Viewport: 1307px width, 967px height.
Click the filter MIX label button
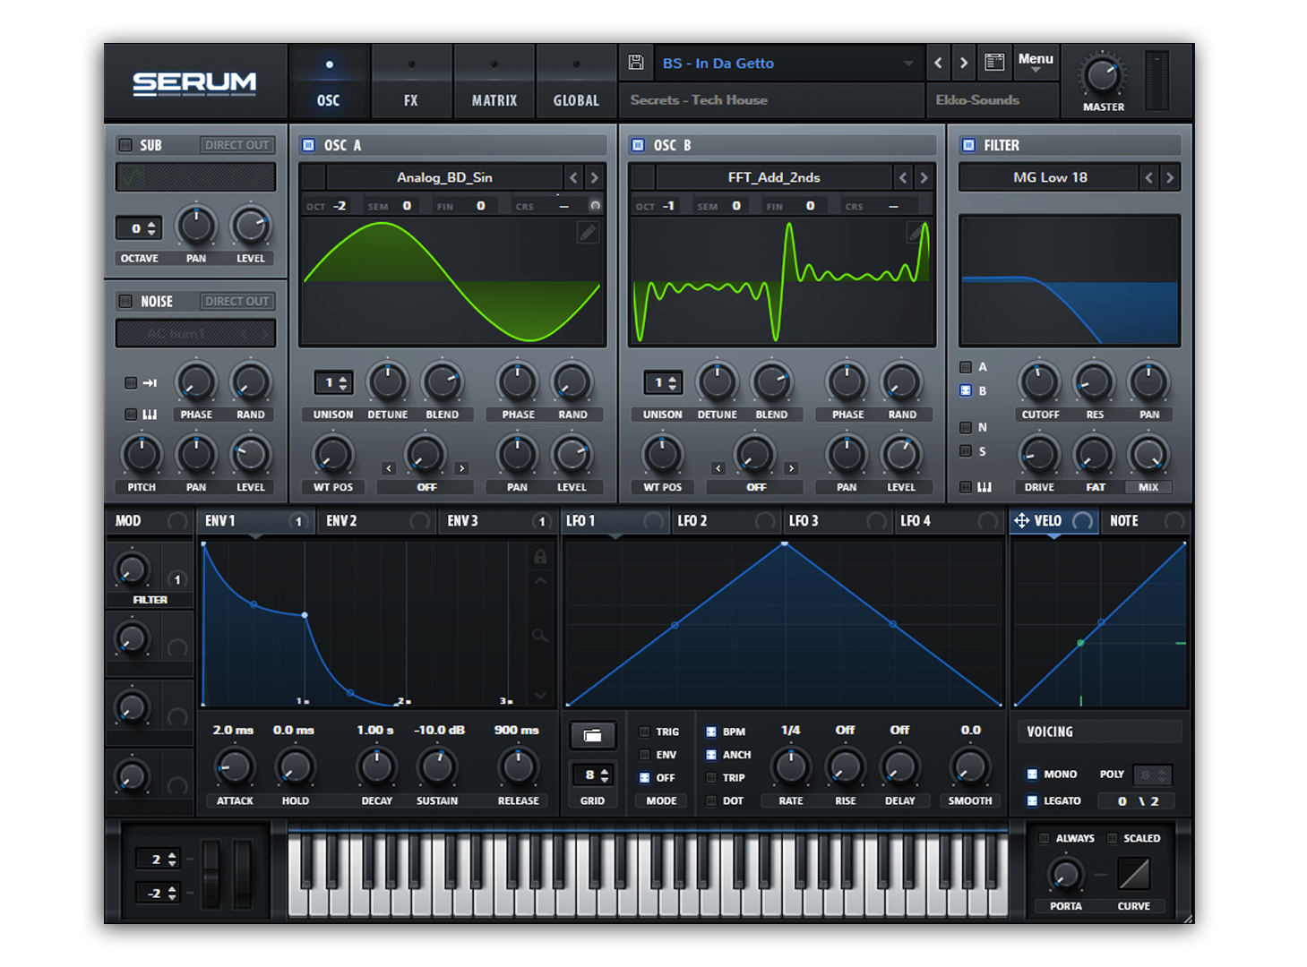tap(1148, 487)
